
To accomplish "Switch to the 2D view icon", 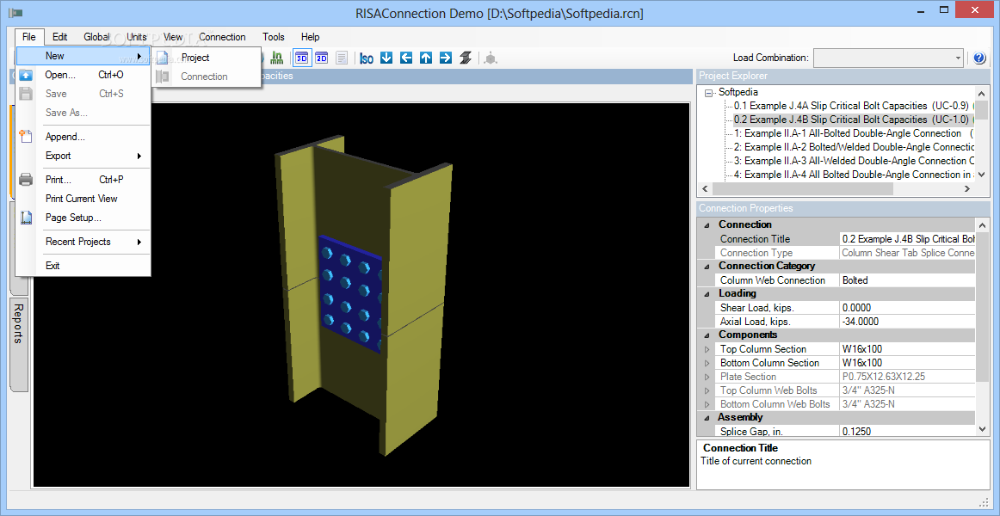I will (322, 58).
